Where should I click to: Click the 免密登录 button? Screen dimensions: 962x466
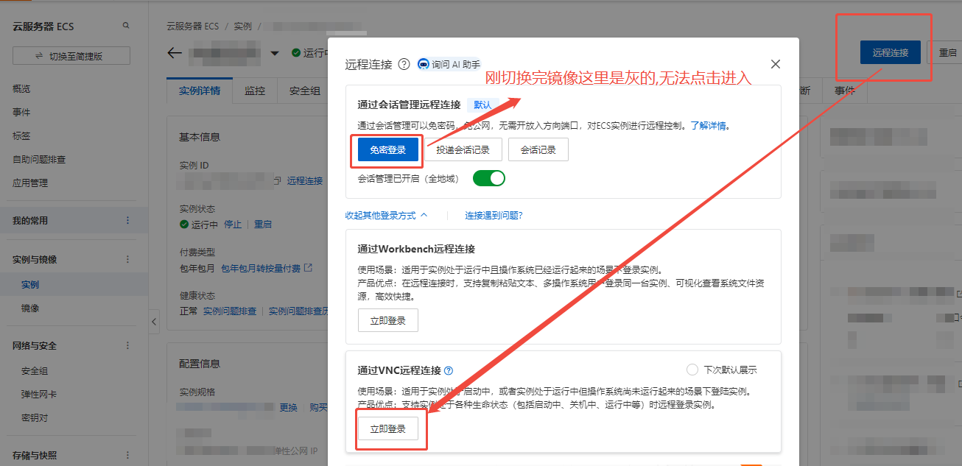tap(387, 149)
